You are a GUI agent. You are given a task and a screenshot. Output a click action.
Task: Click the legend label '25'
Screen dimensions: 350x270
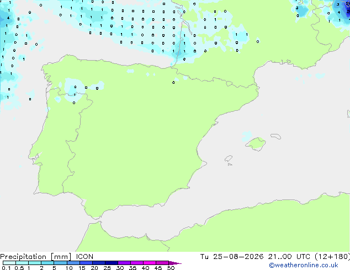pyautogui.click(x=107, y=268)
